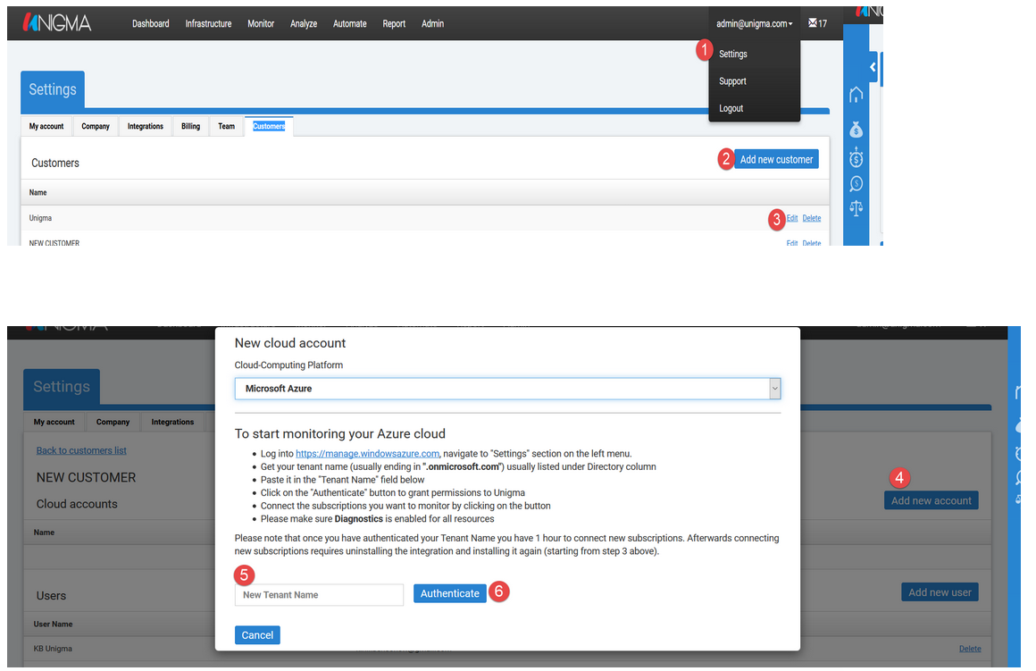The image size is (1036, 671).
Task: Click the 'To start monitoring your Azure cloud' heading
Action: tap(340, 433)
